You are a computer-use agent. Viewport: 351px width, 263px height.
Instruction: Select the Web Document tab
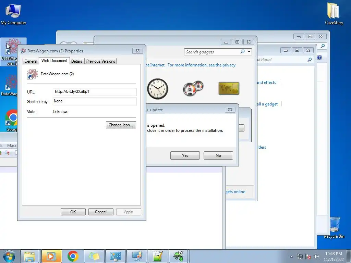54,61
